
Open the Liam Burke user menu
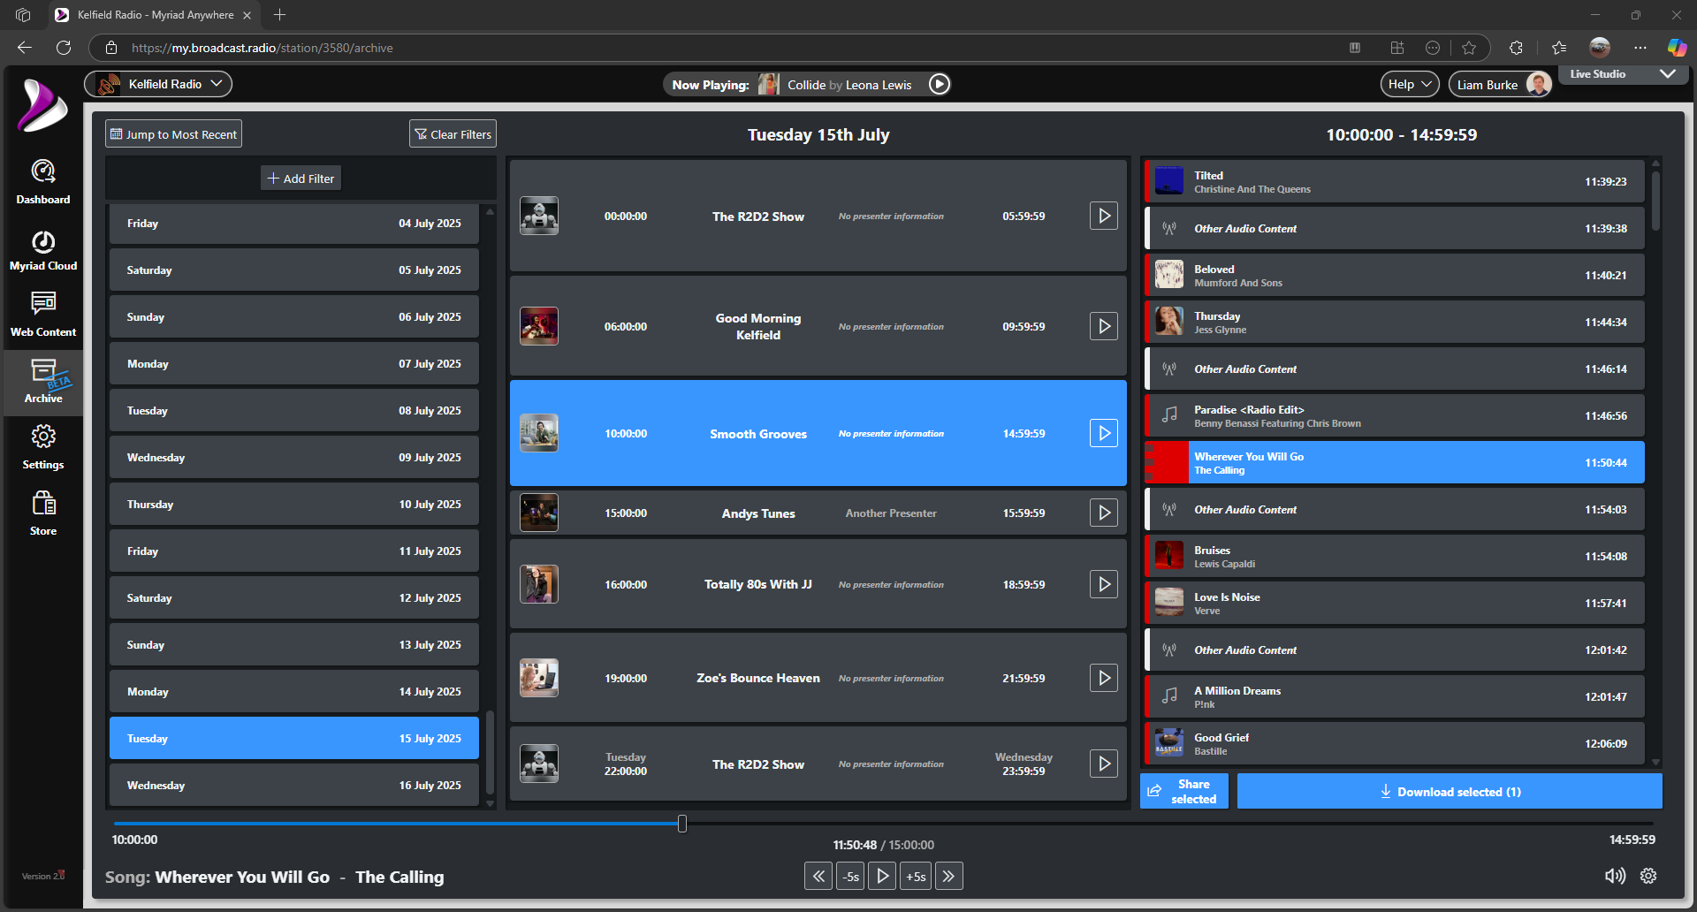pyautogui.click(x=1501, y=84)
